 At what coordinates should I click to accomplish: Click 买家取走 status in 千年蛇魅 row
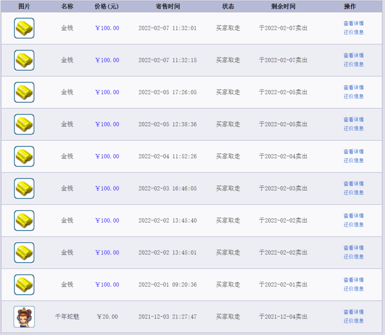[228, 317]
